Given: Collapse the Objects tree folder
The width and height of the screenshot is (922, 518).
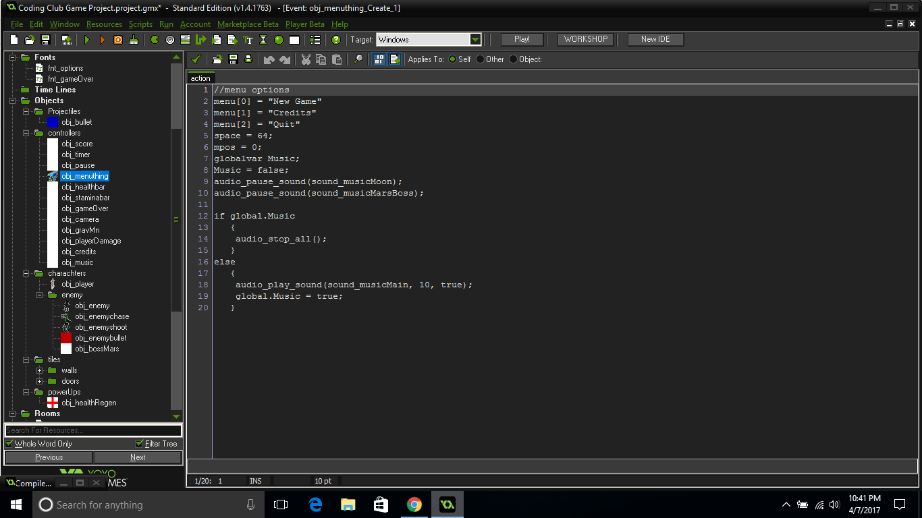Looking at the screenshot, I should [x=11, y=100].
